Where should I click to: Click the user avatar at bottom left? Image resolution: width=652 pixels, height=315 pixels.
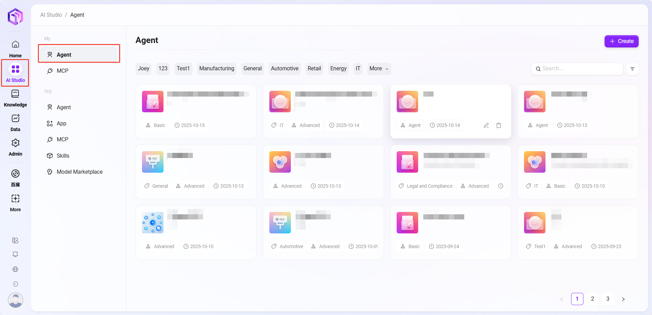coord(15,300)
